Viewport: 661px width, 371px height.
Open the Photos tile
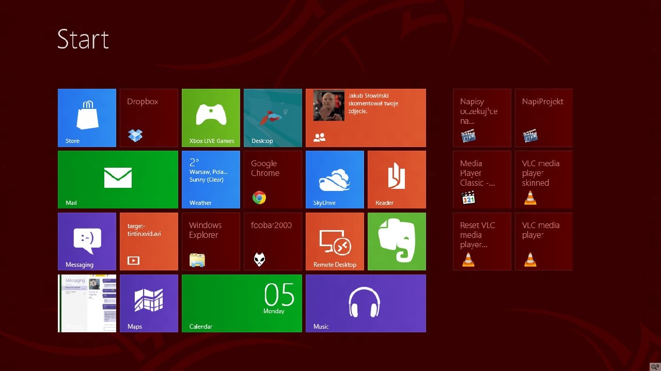point(87,303)
